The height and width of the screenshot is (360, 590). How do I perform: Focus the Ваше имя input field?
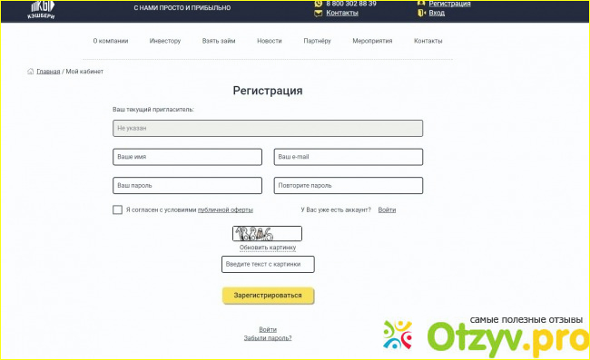187,157
